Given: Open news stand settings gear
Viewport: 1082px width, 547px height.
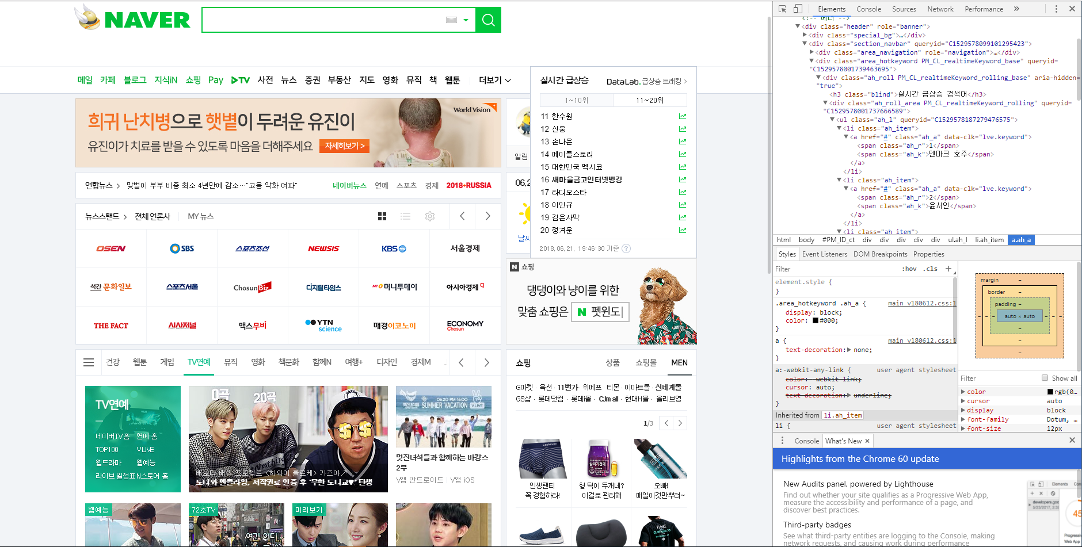Looking at the screenshot, I should pyautogui.click(x=430, y=216).
